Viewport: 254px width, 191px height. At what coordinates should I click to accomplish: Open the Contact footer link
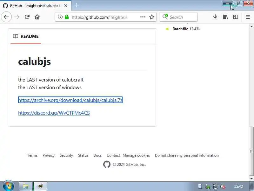pos(113,155)
